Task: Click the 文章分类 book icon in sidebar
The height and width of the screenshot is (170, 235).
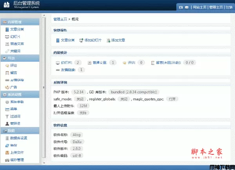Action: (7, 29)
